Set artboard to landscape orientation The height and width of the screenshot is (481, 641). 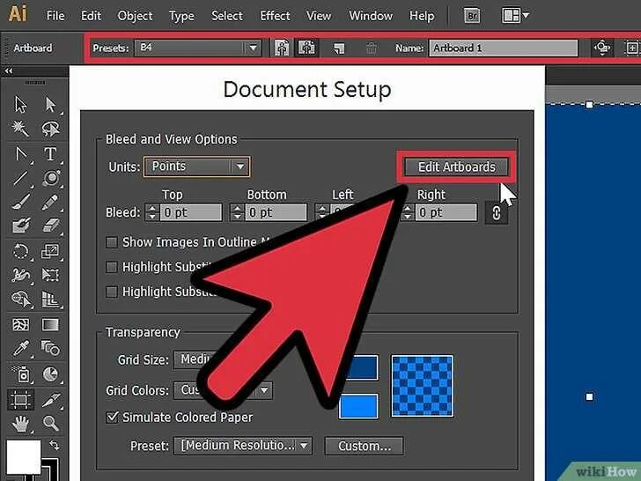(x=306, y=48)
